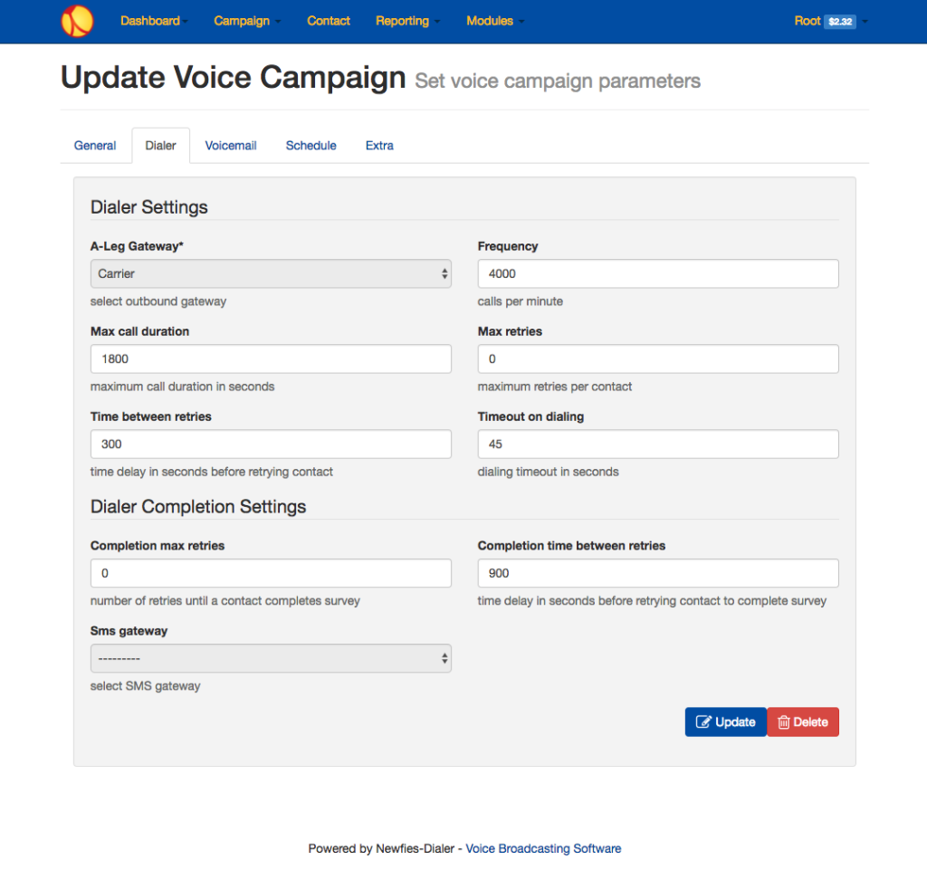Open the Schedule tab
Image resolution: width=927 pixels, height=870 pixels.
point(311,146)
